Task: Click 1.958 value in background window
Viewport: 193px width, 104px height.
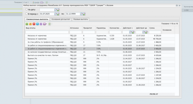Action: pos(186,10)
